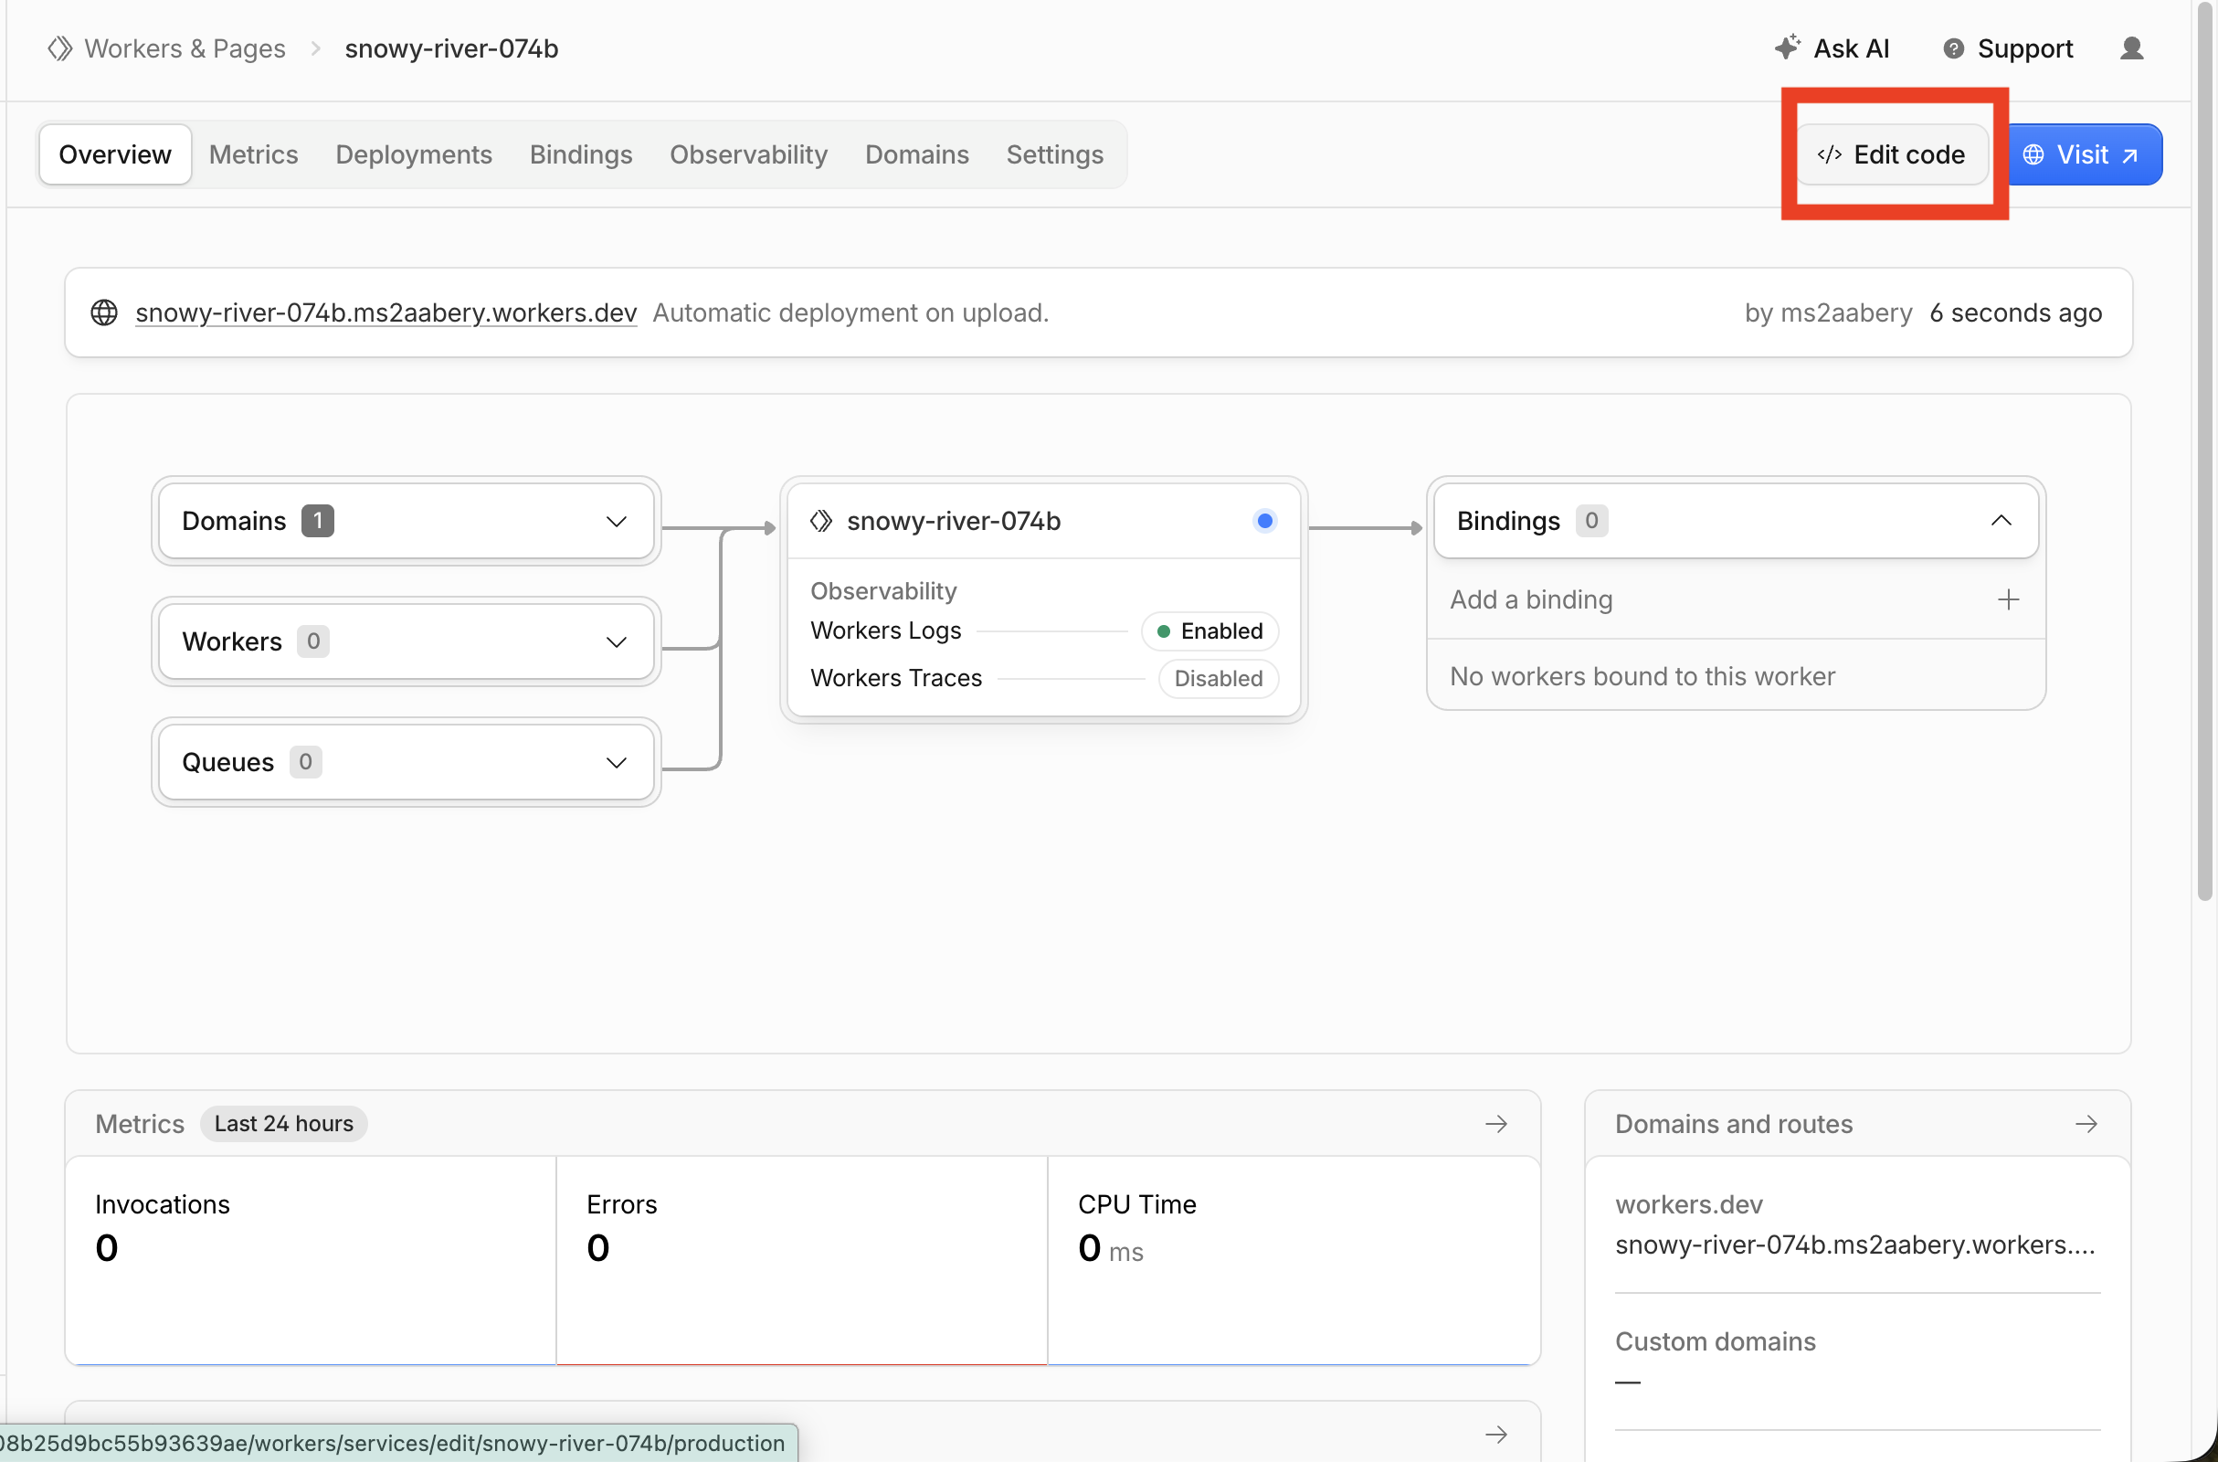Expand the Workers dropdown chevron
The image size is (2218, 1462).
click(616, 642)
